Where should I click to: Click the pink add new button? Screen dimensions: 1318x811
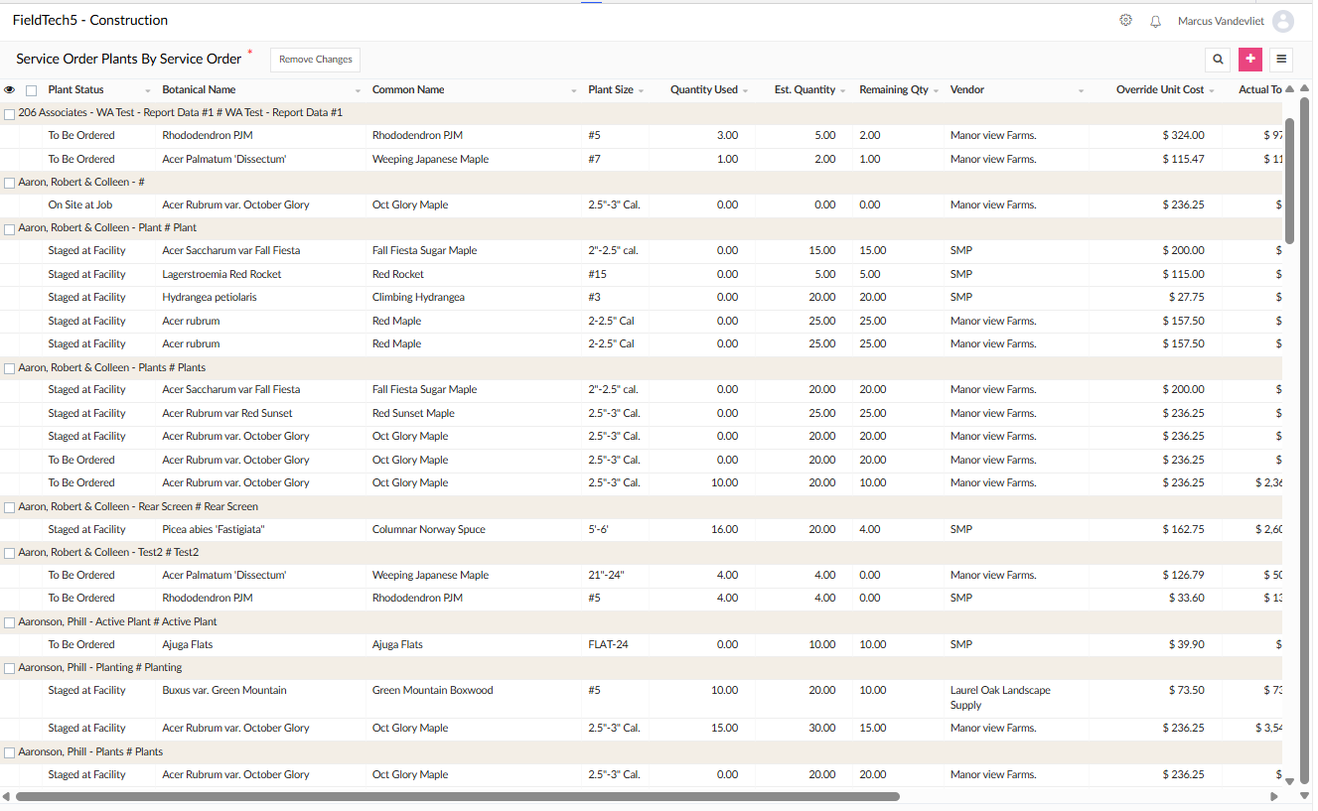click(1249, 60)
